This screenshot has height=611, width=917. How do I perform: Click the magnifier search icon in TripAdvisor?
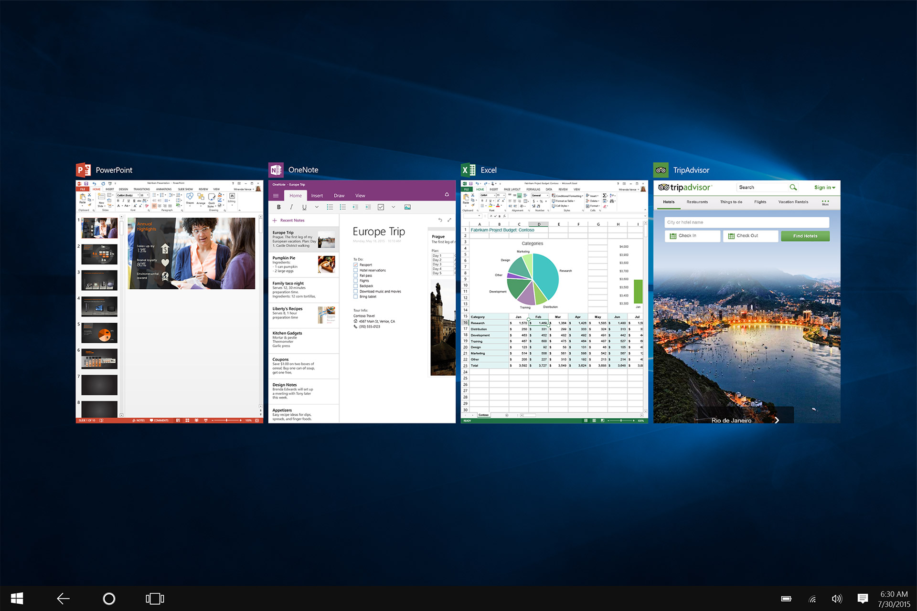point(793,187)
